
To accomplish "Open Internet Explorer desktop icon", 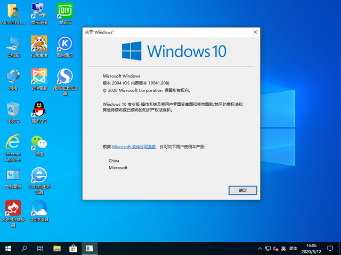I will 13,148.
